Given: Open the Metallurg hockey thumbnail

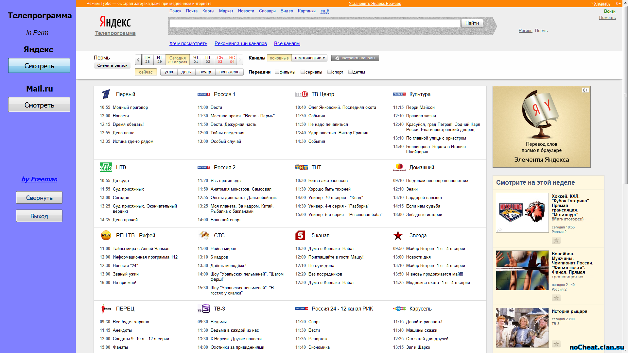Looking at the screenshot, I should click(x=522, y=213).
